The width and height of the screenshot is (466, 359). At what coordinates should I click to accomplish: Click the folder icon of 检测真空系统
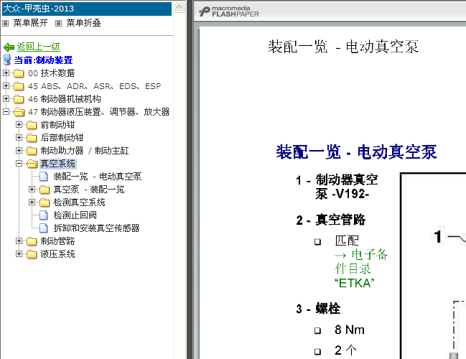pyautogui.click(x=45, y=202)
